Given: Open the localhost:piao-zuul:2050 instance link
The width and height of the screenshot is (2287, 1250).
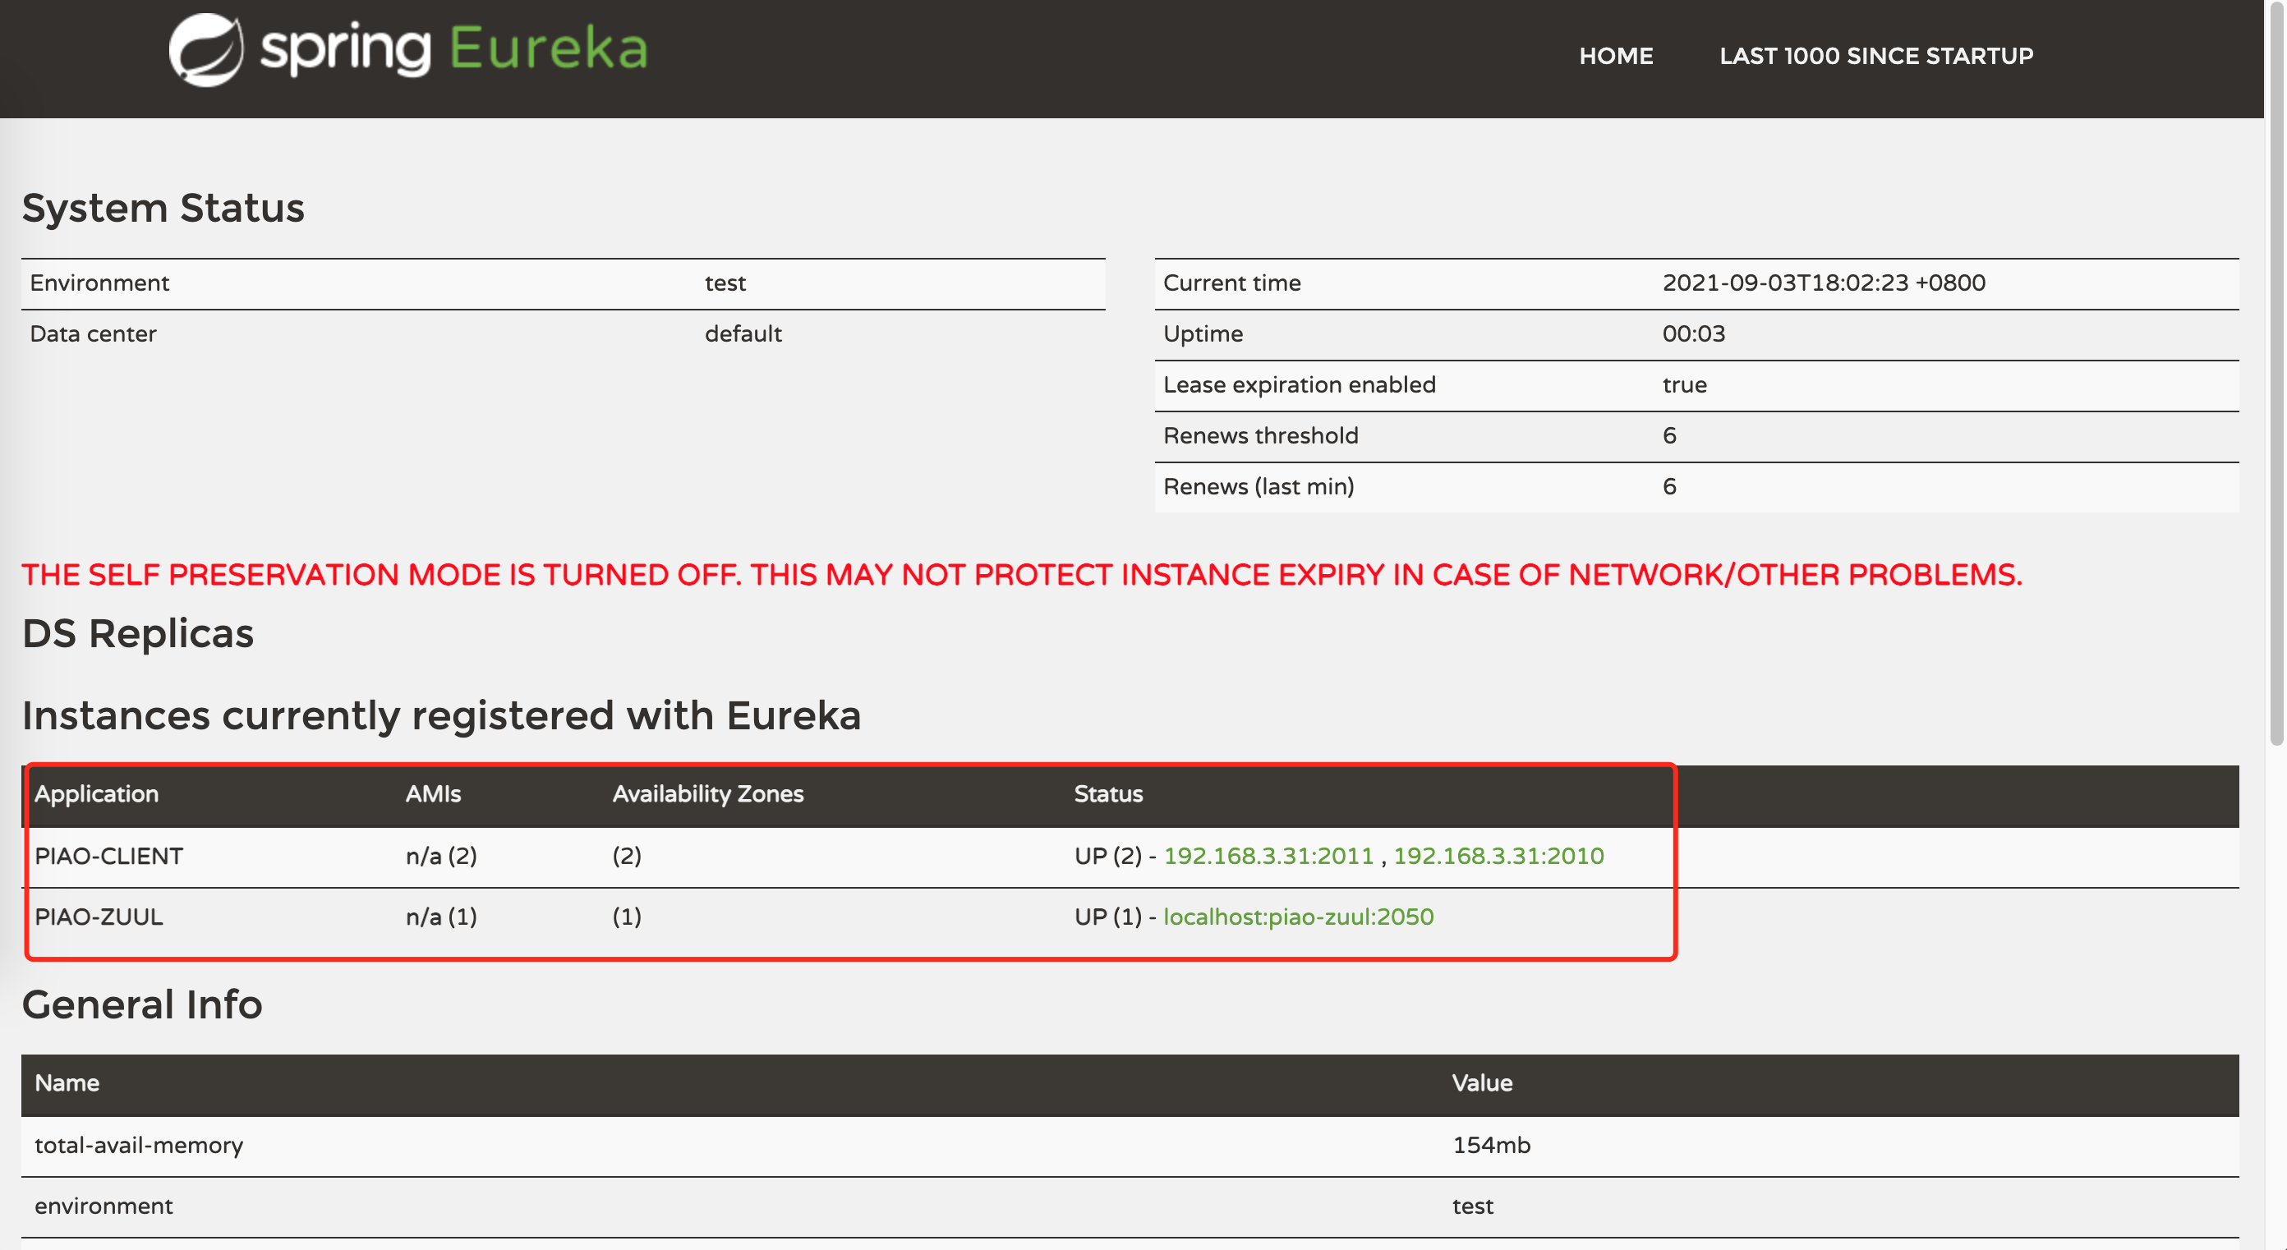Looking at the screenshot, I should [x=1298, y=917].
